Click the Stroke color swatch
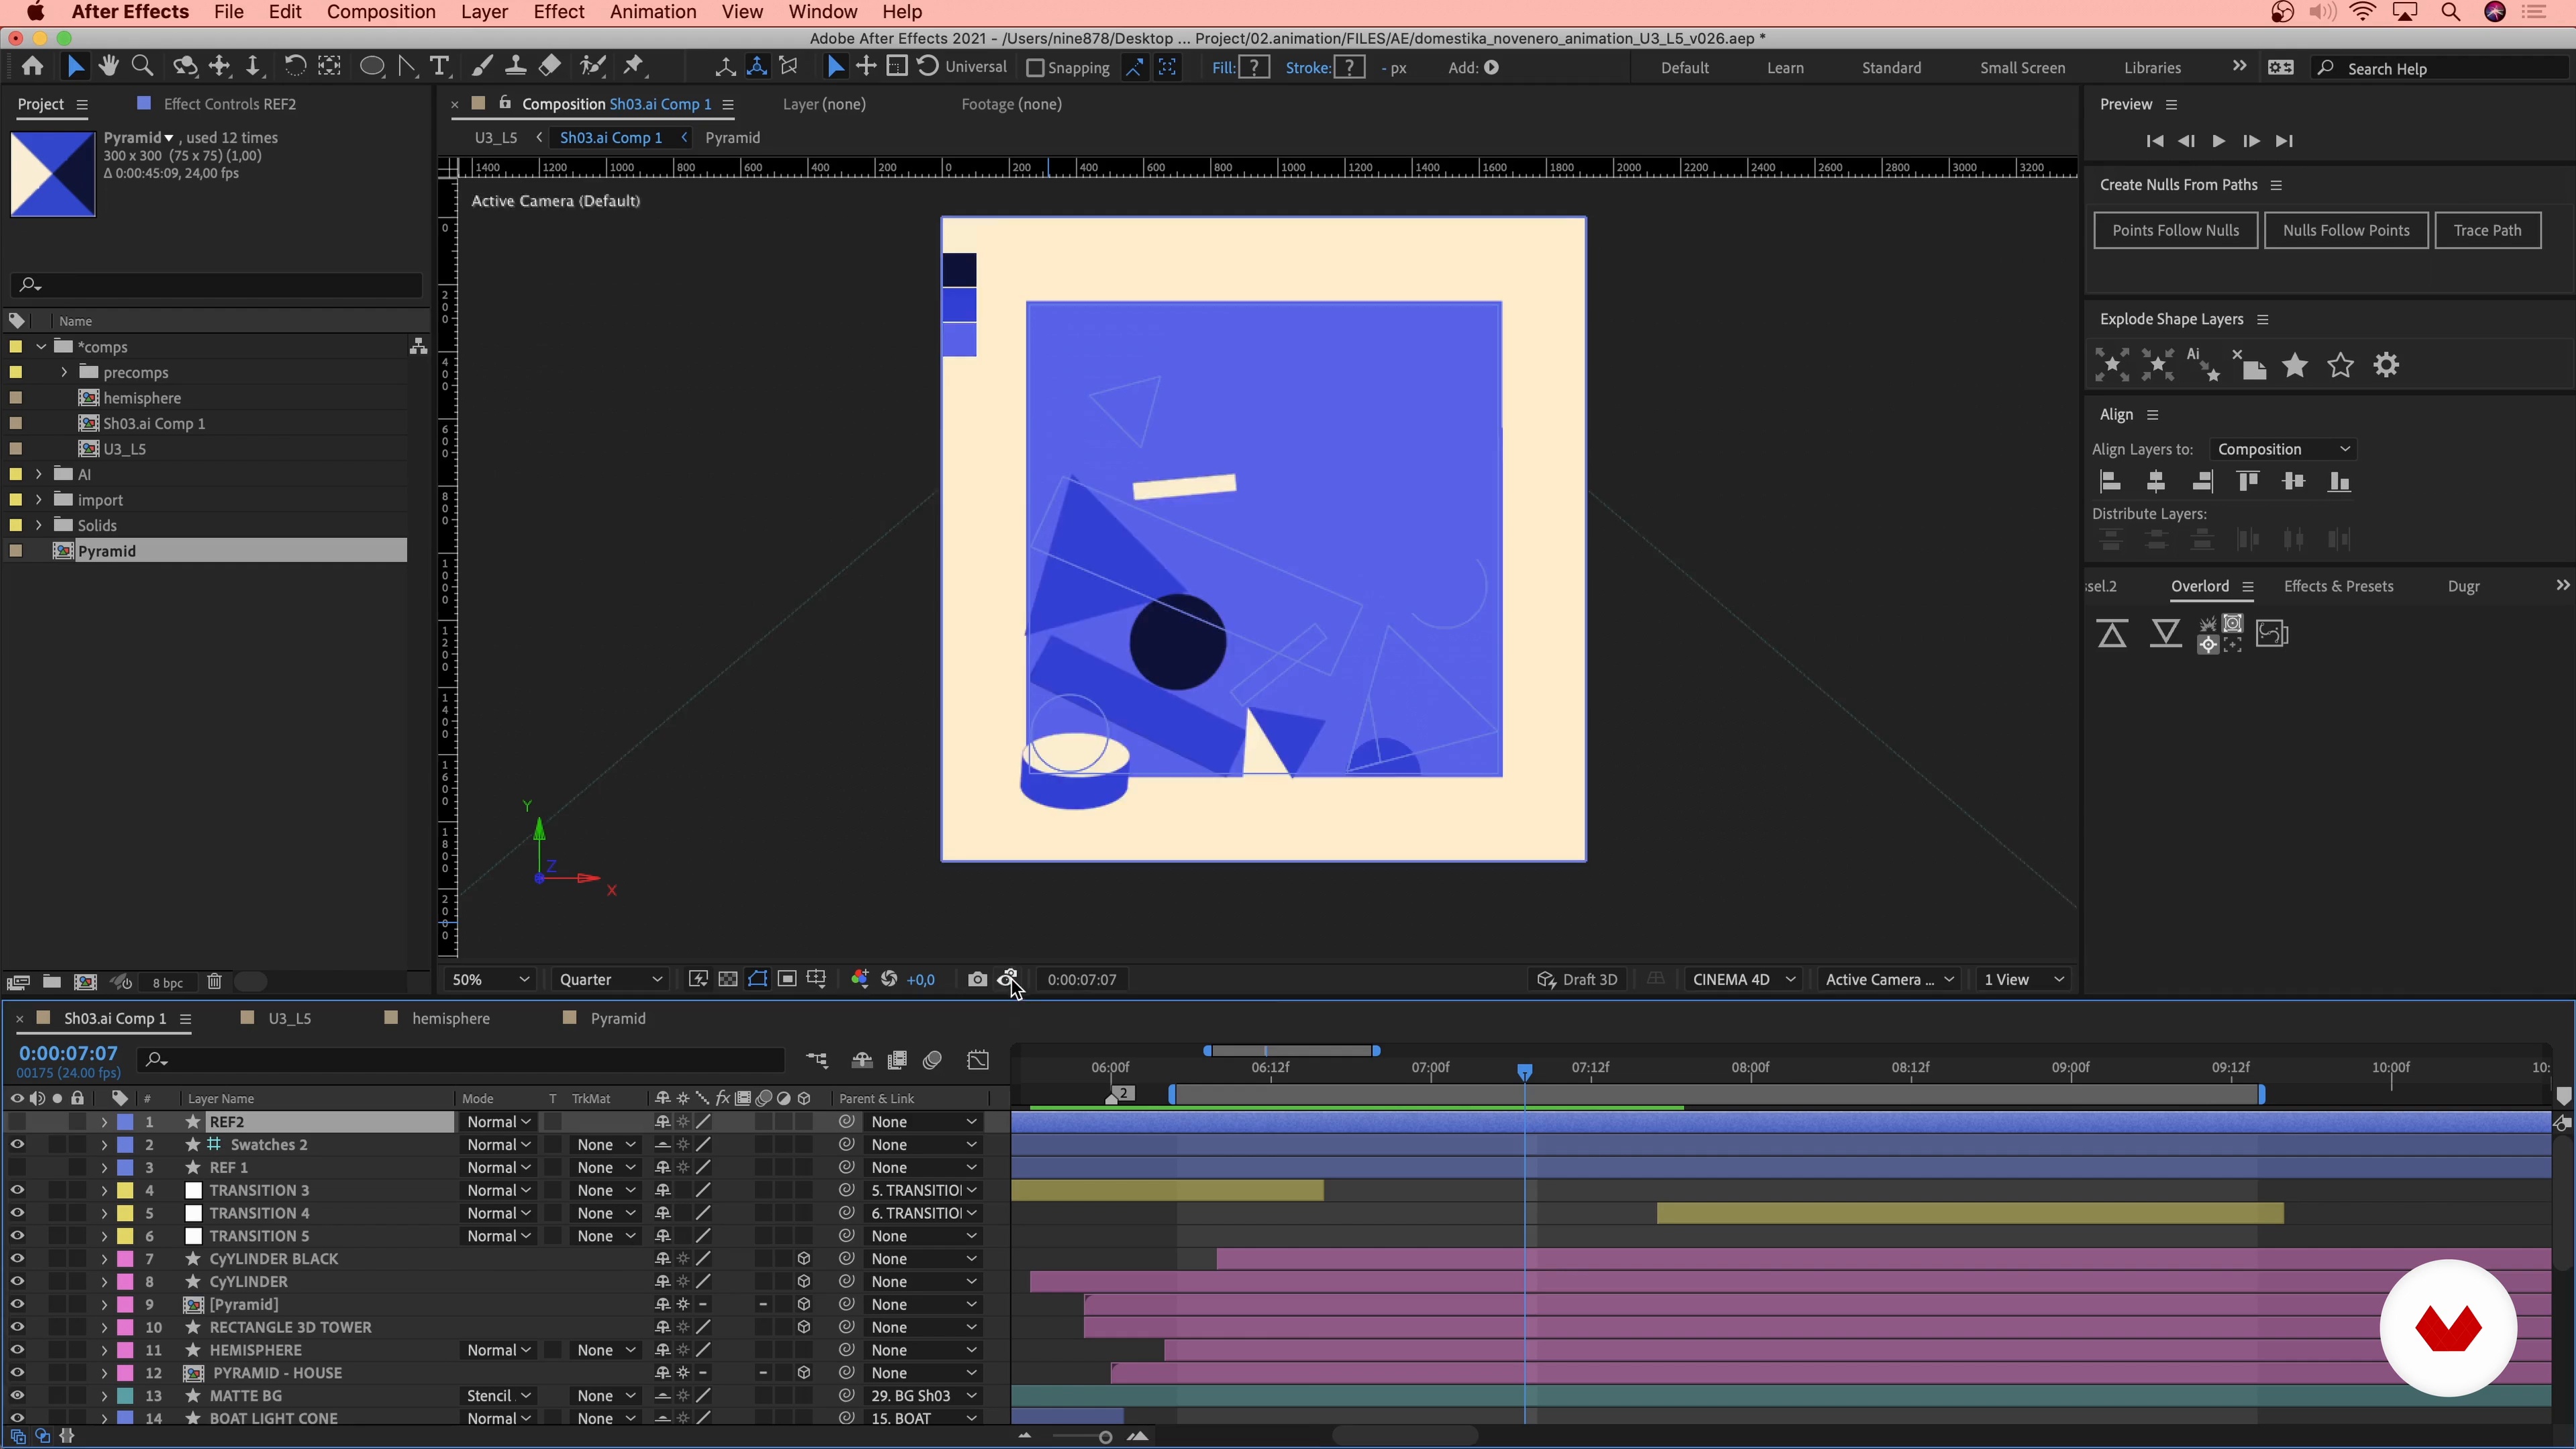This screenshot has height=1449, width=2576. (1350, 68)
